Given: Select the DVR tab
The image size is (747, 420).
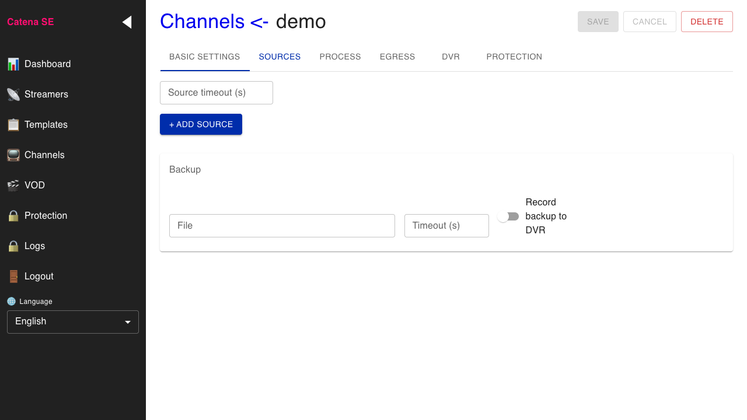Looking at the screenshot, I should (451, 57).
